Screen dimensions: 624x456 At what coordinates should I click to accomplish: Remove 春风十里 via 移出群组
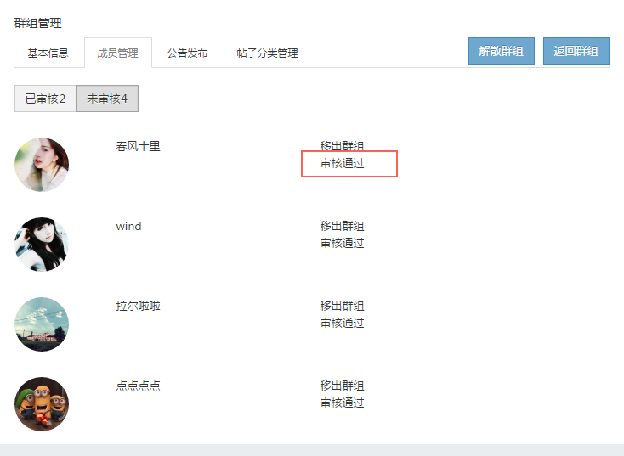pos(342,146)
